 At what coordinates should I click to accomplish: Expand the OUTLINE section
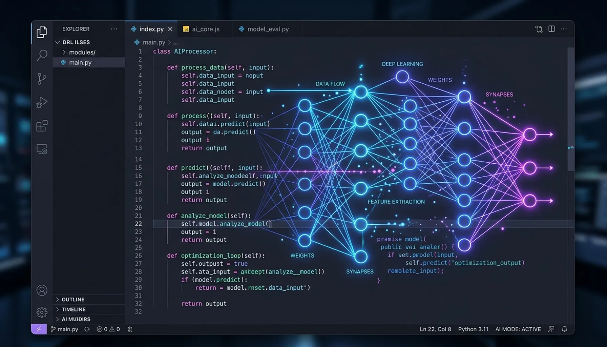tap(73, 300)
